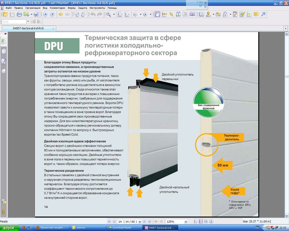
Task: Open the Вид menu
Action: point(45,8)
